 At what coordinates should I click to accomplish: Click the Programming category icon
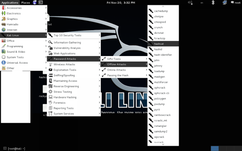point(4,46)
